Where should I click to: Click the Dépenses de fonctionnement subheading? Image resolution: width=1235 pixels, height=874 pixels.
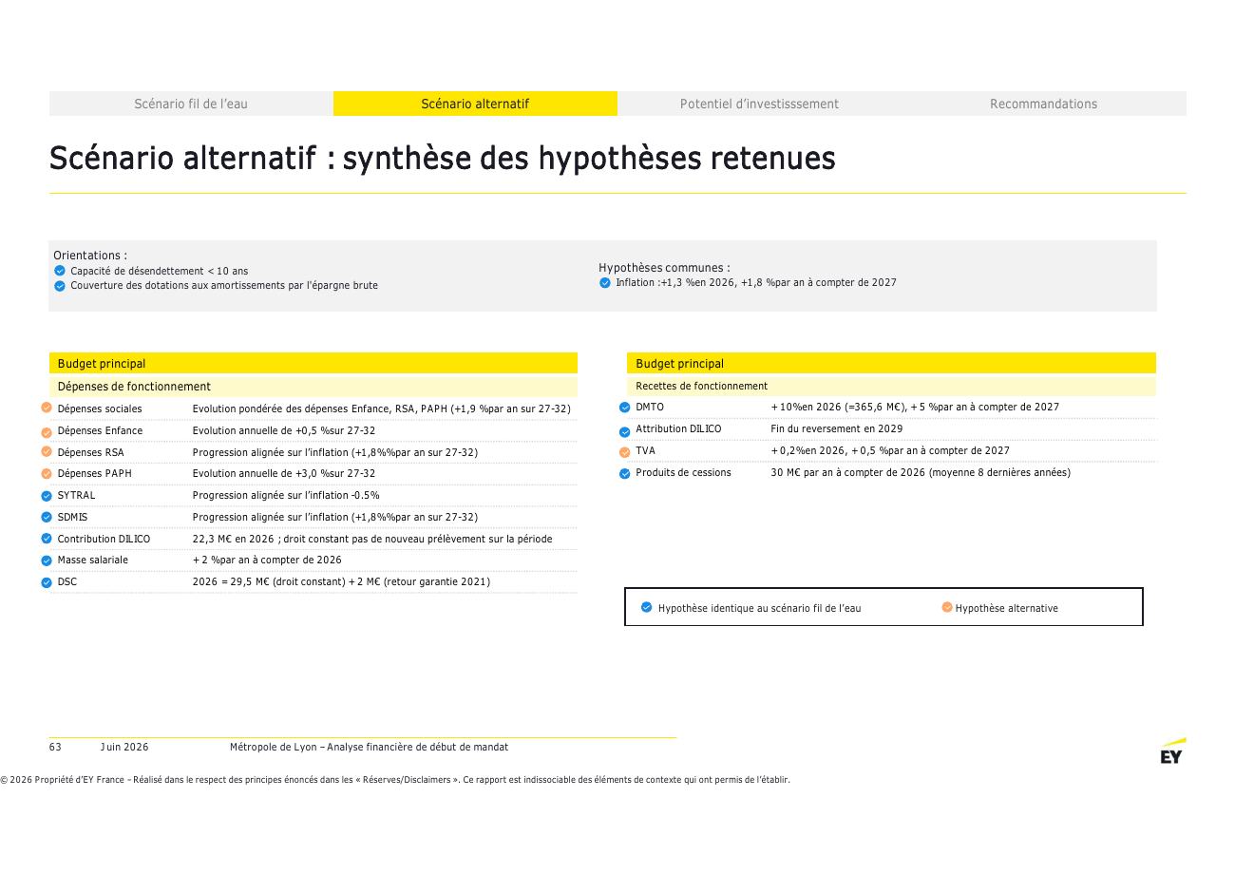[134, 387]
